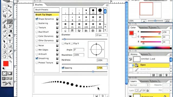Screen dimensions: 173x97
Task: Enable the Color Dynamics checkbox
Action: (x=37, y=36)
